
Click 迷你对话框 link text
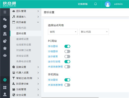point(54,61)
